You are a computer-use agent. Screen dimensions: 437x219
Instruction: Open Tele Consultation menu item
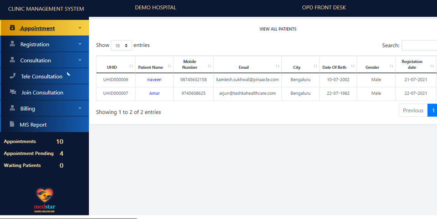[45, 76]
